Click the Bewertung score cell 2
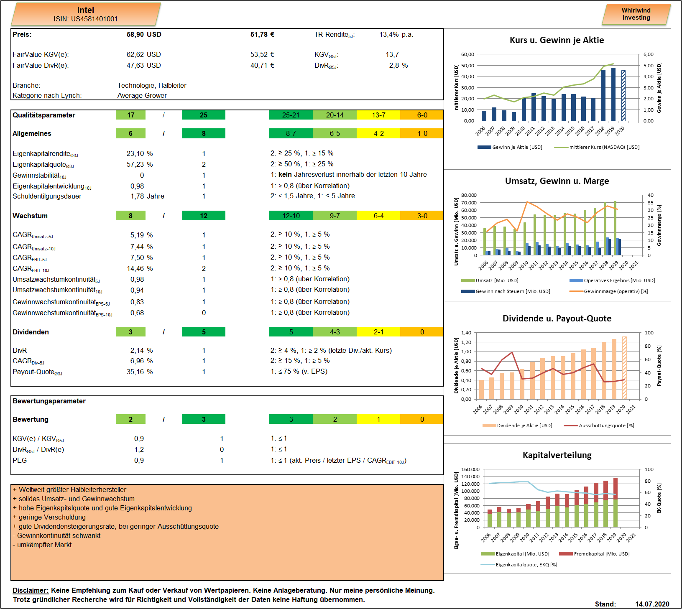 coord(130,419)
